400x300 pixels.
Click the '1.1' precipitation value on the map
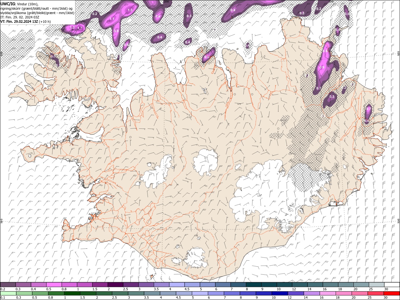point(112,19)
